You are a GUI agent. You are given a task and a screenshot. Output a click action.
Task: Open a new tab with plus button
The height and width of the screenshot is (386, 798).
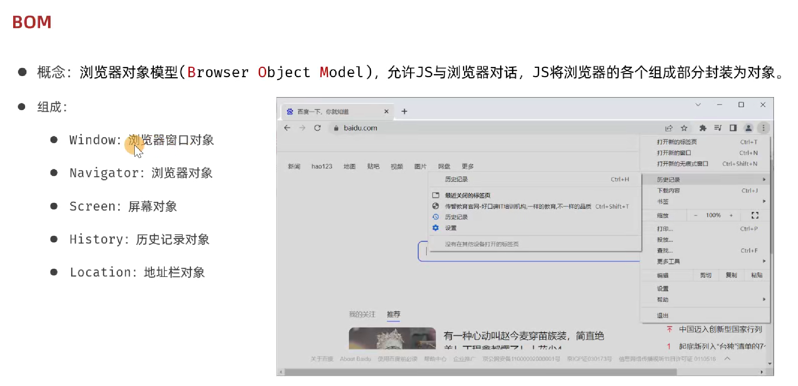404,111
